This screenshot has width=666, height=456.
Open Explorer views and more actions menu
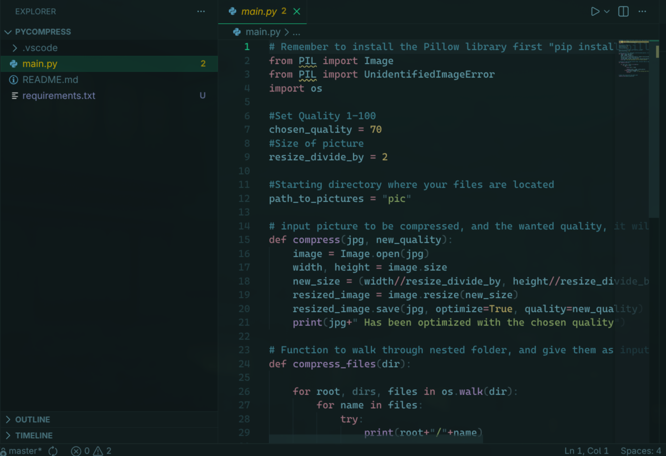point(201,11)
